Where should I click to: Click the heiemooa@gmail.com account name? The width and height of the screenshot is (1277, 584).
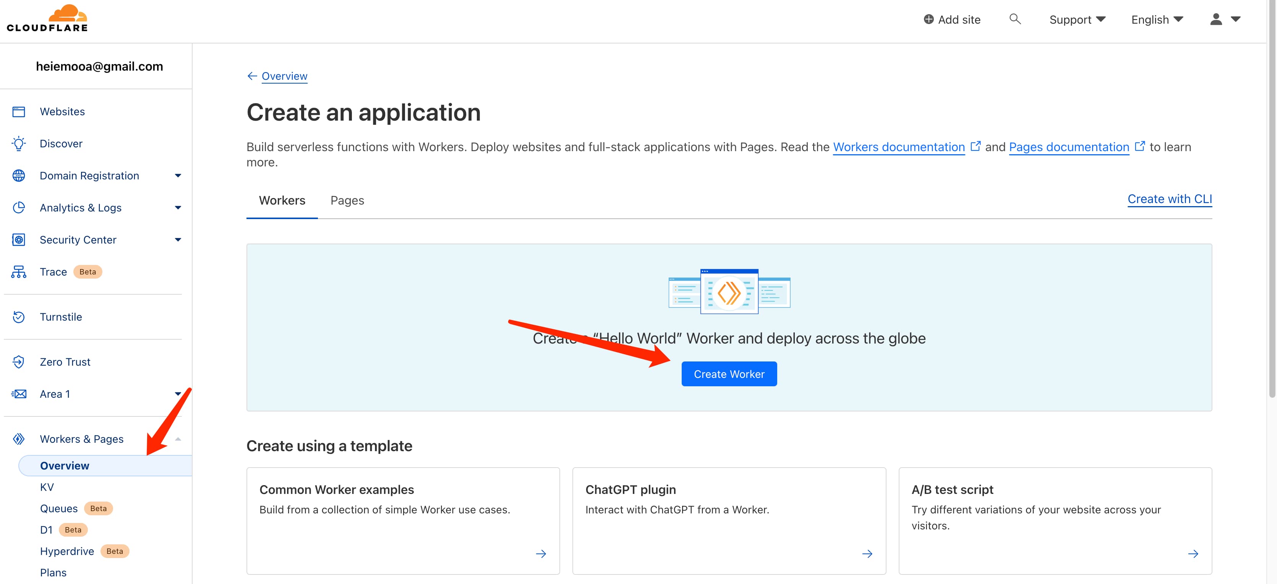99,66
